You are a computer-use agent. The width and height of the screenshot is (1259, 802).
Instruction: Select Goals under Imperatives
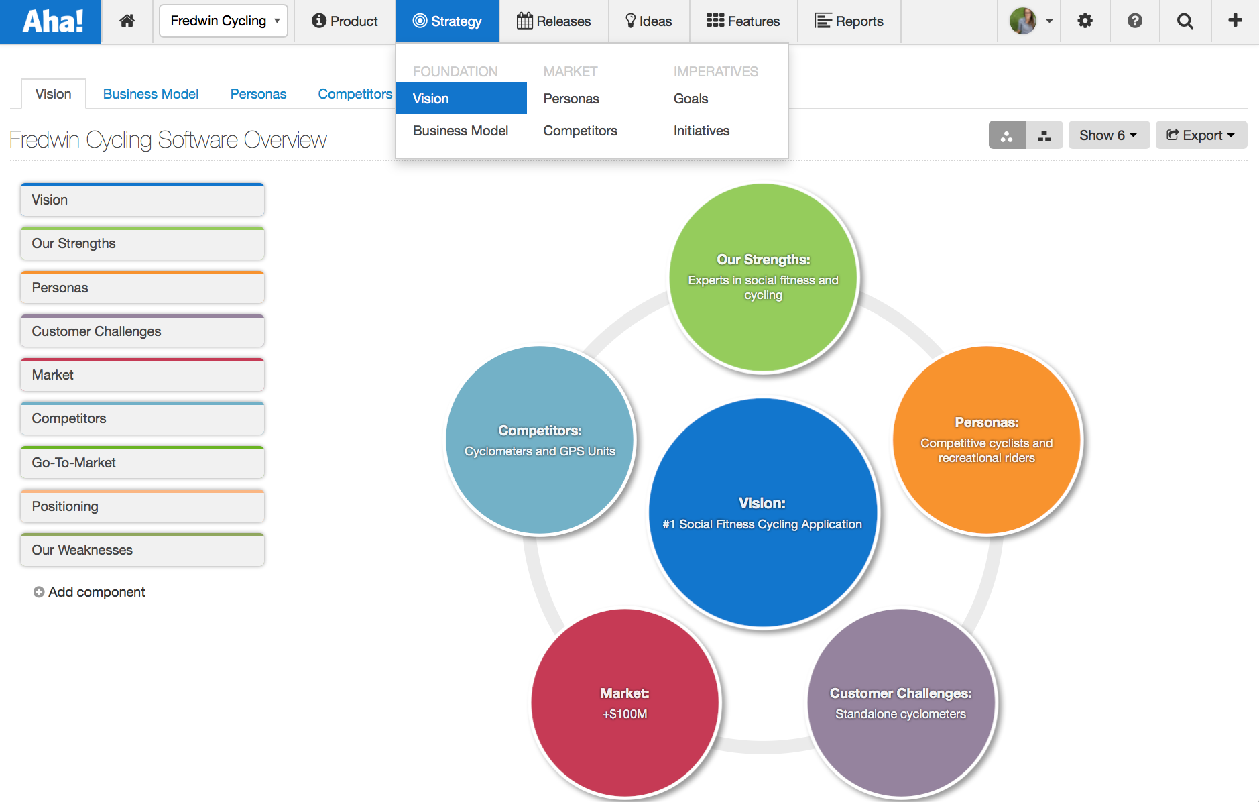pyautogui.click(x=690, y=98)
